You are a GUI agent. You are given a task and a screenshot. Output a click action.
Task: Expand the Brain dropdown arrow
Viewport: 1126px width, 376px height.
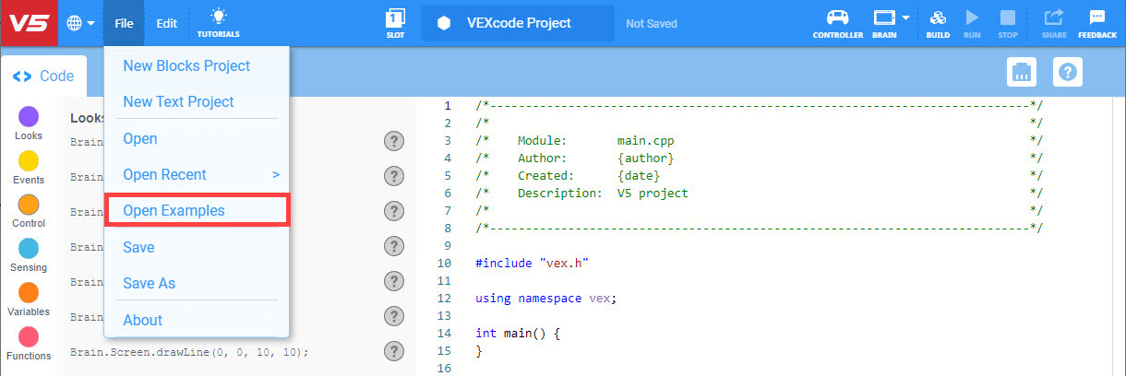point(906,18)
